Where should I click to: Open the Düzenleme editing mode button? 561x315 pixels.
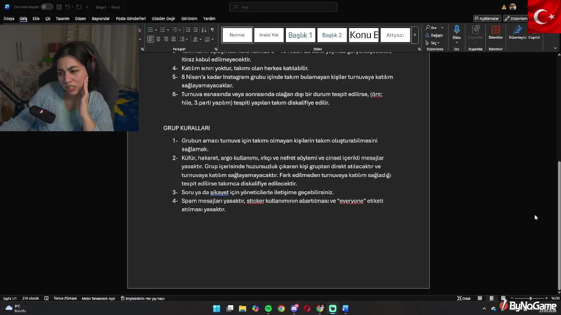516,18
